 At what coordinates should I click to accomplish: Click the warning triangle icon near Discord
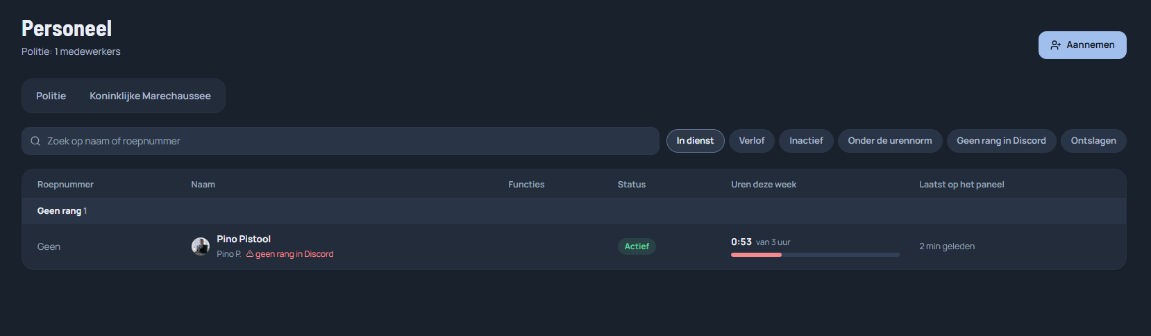pos(250,254)
